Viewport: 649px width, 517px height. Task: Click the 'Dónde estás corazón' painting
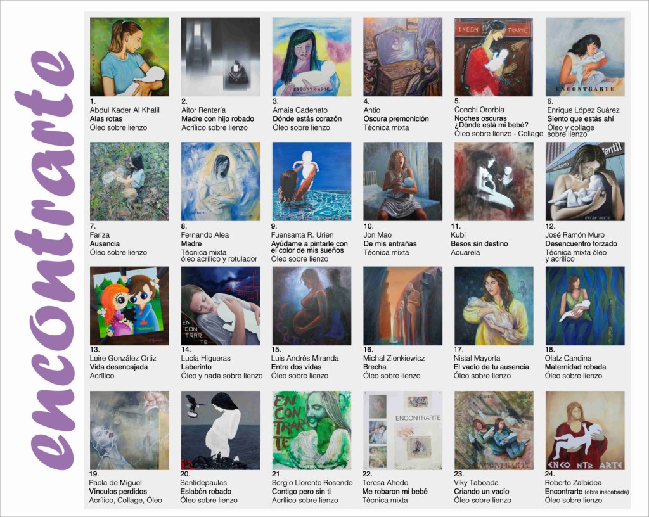point(312,56)
